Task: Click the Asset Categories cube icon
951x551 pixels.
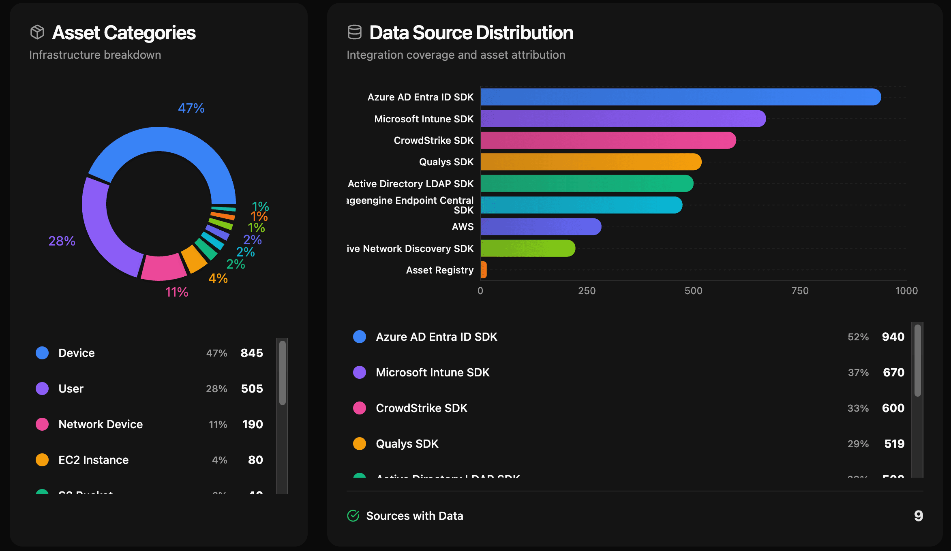Action: click(37, 32)
